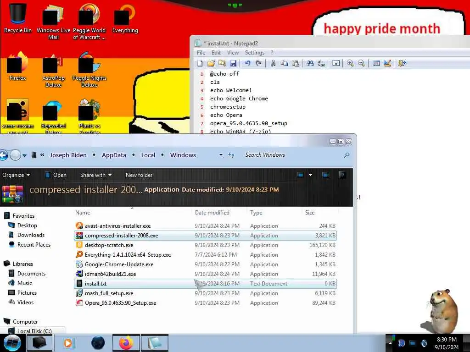Click Joseph Biden in the address breadcrumb

[x=68, y=155]
